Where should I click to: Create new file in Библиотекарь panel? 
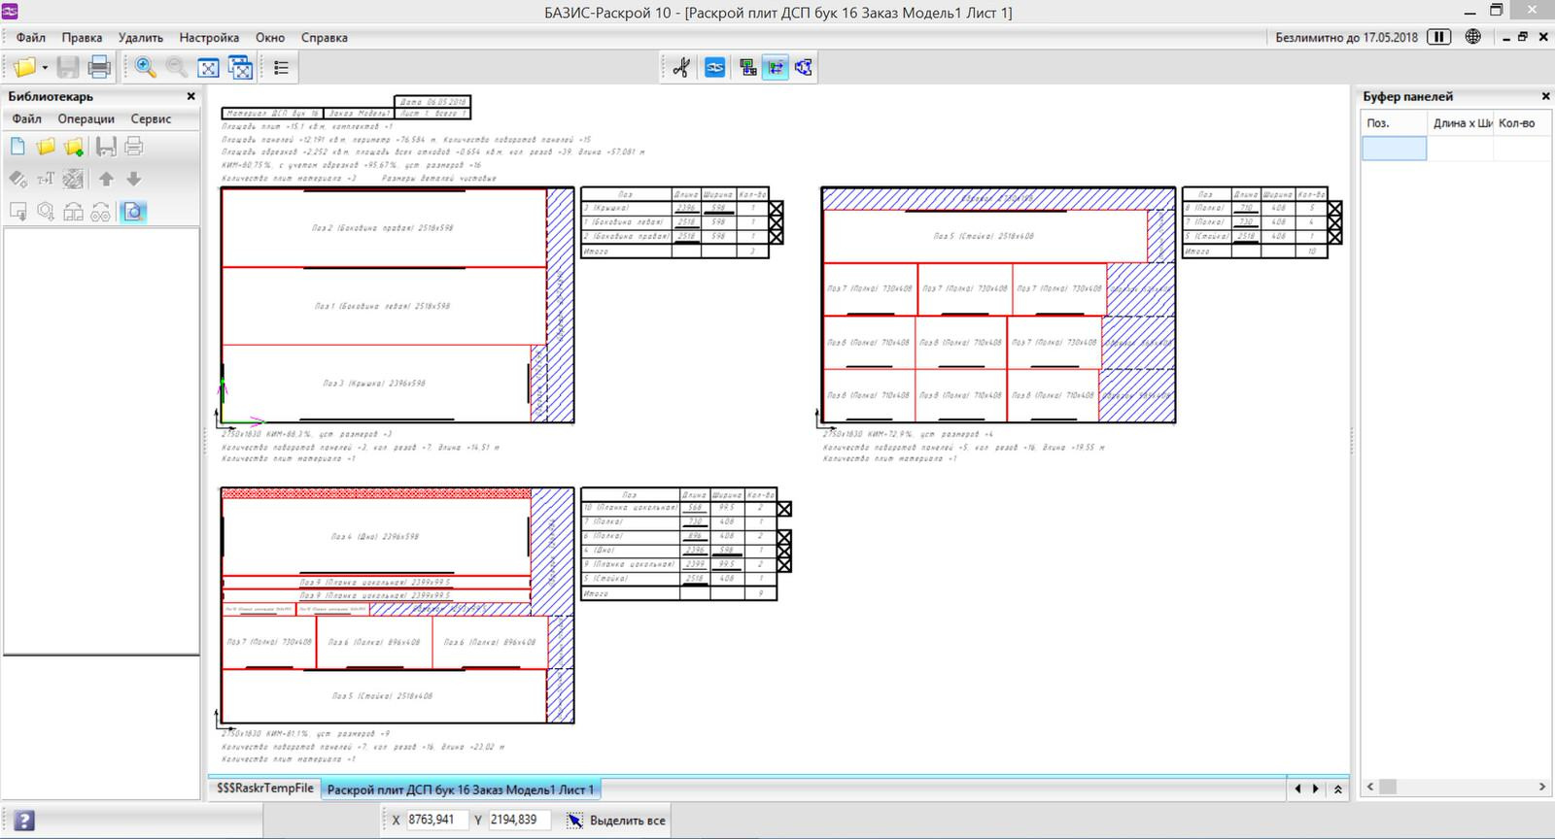pyautogui.click(x=17, y=147)
